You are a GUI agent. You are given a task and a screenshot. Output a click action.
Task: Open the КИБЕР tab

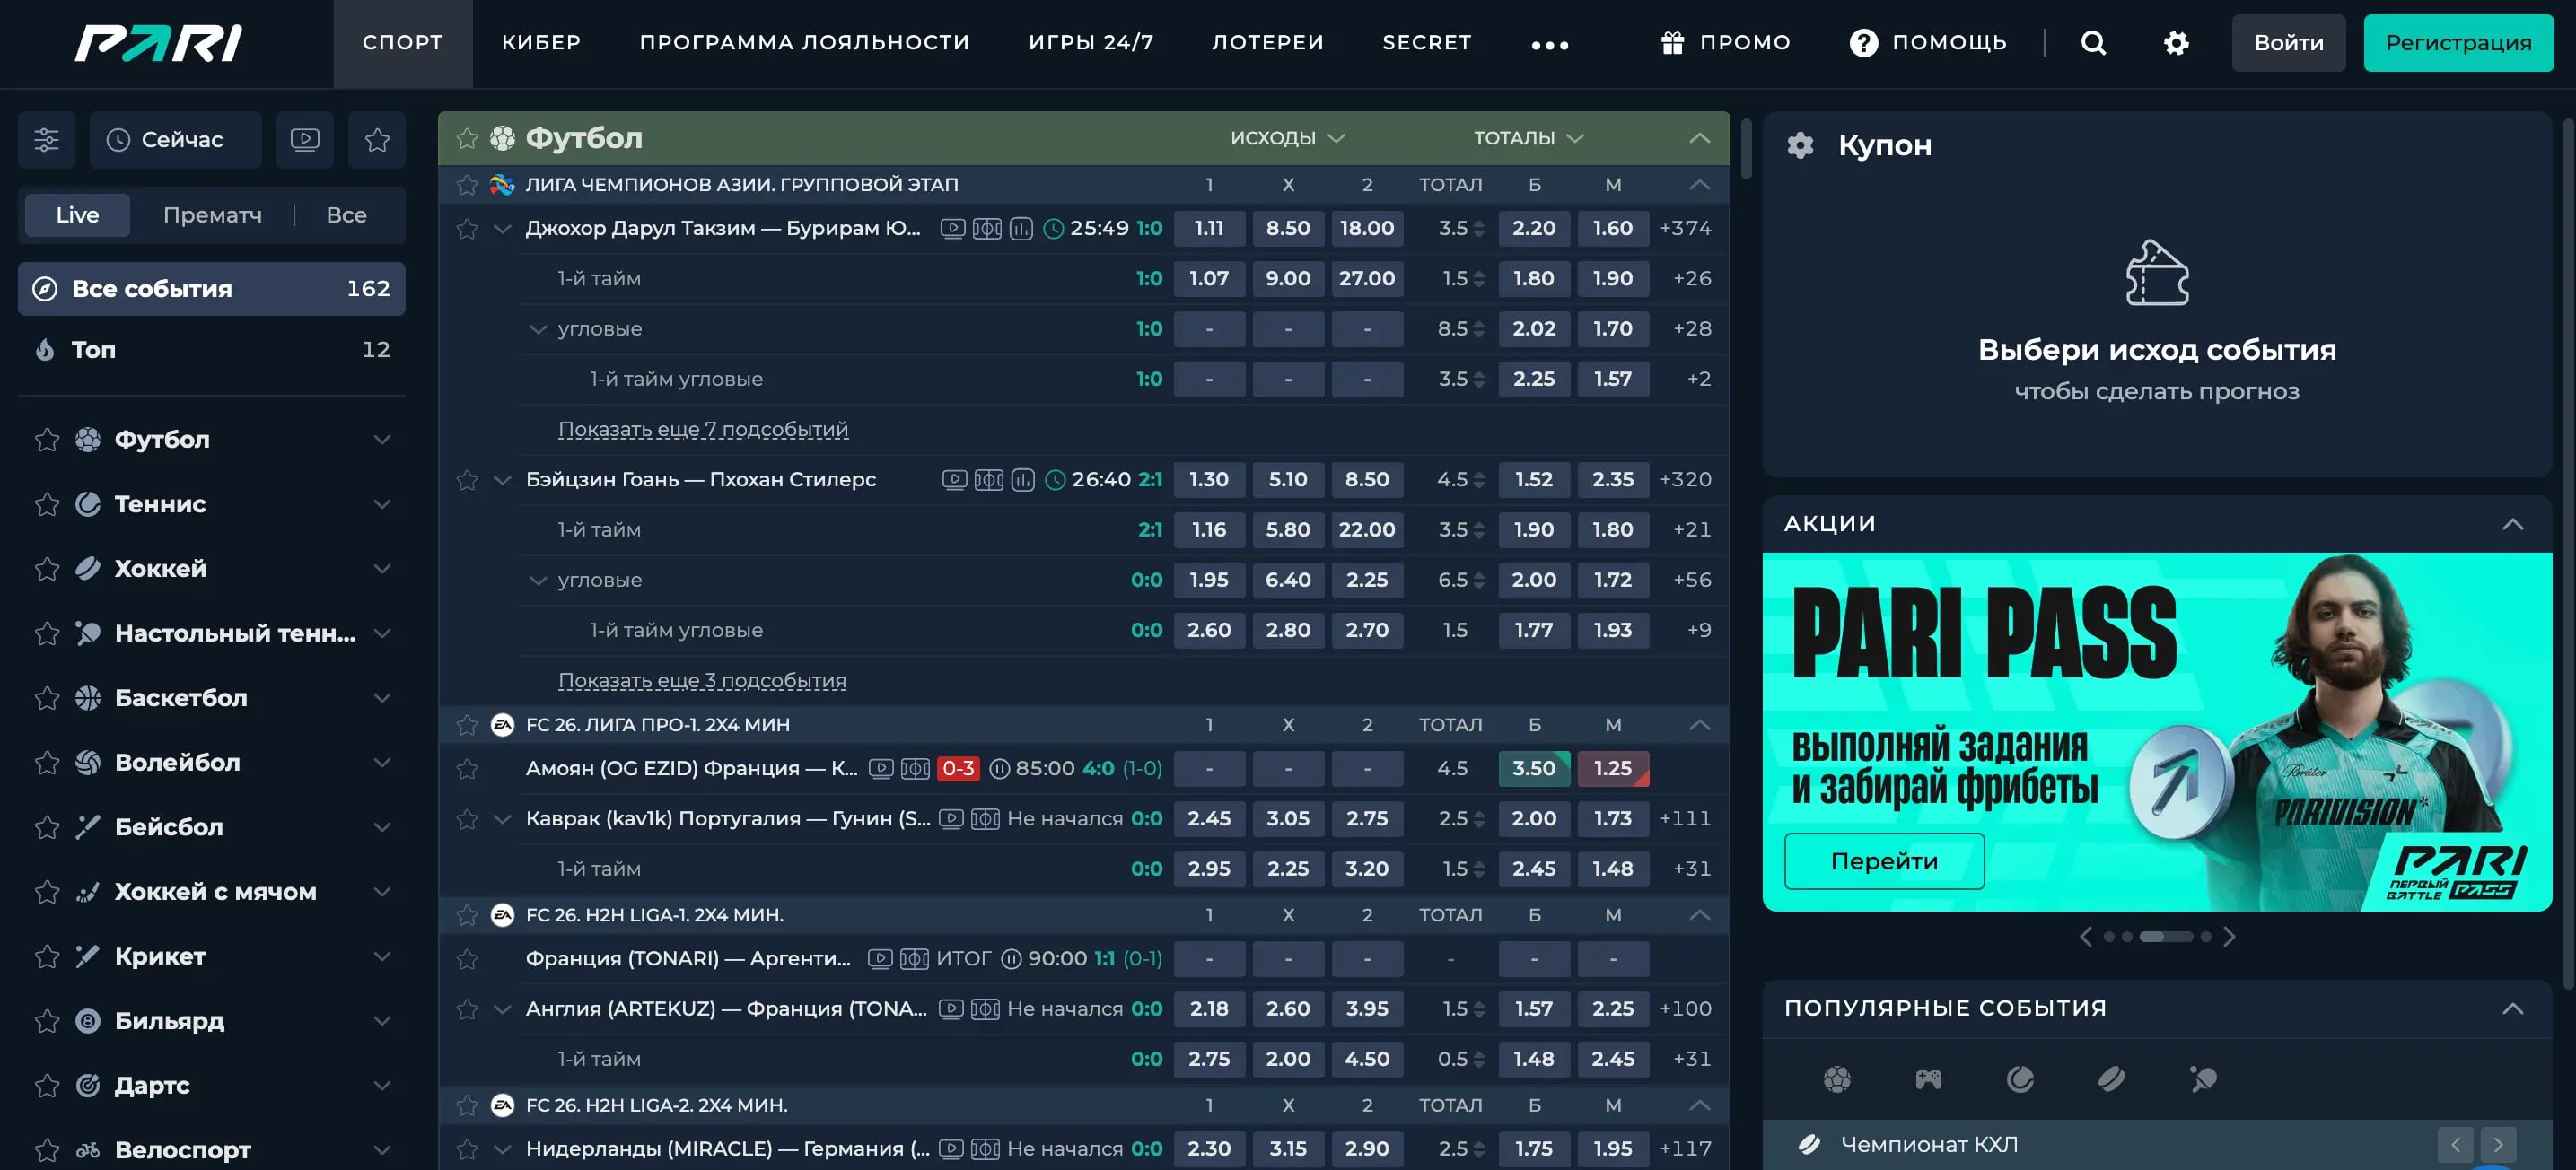click(541, 43)
